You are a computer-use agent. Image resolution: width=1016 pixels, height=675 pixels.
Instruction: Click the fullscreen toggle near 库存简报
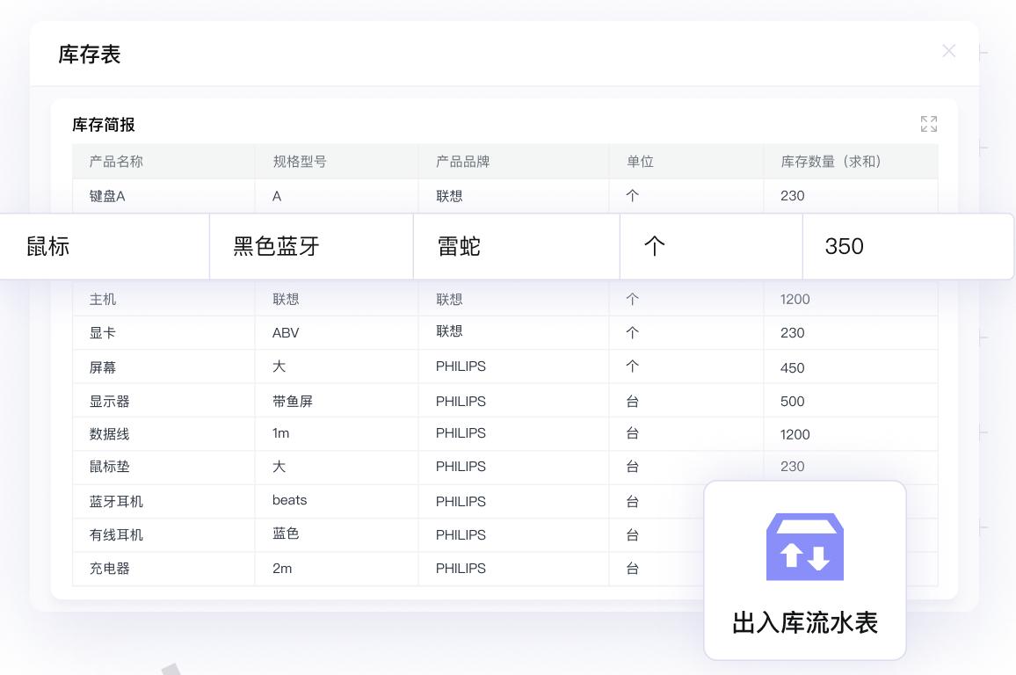(929, 124)
